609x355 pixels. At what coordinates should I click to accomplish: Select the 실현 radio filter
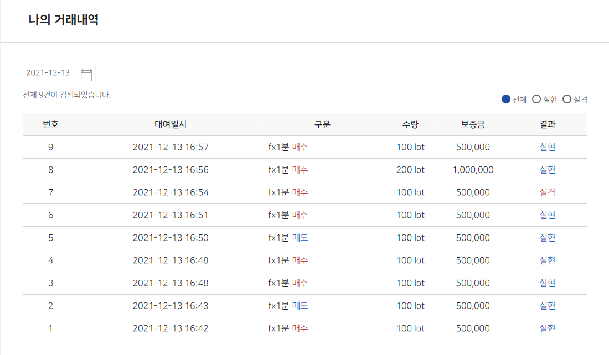point(536,100)
